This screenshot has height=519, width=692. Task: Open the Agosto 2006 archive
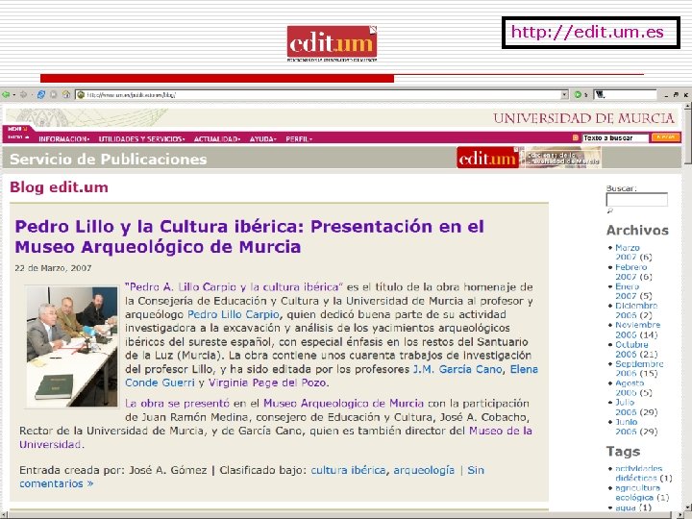[x=630, y=388]
